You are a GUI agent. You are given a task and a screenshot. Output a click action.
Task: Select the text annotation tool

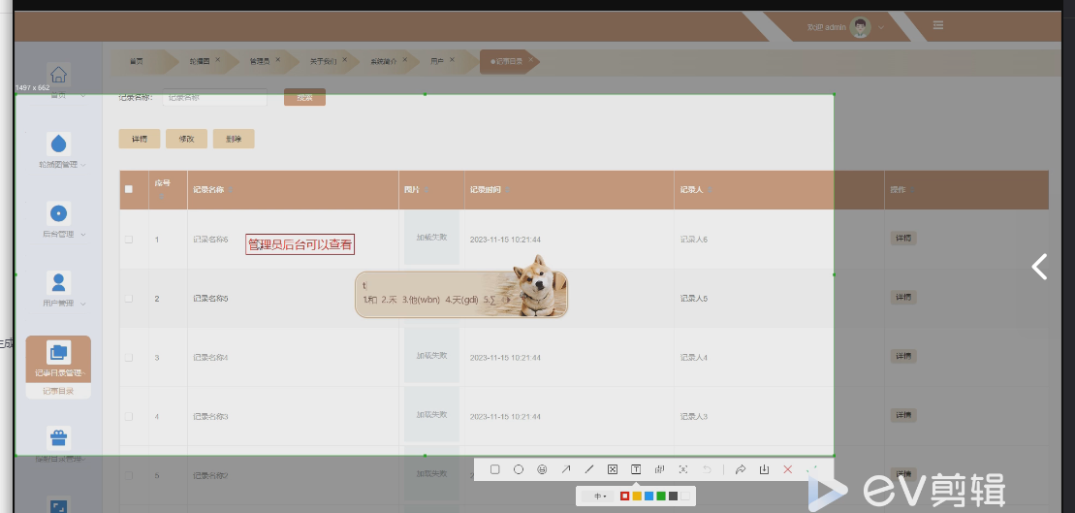pyautogui.click(x=636, y=469)
